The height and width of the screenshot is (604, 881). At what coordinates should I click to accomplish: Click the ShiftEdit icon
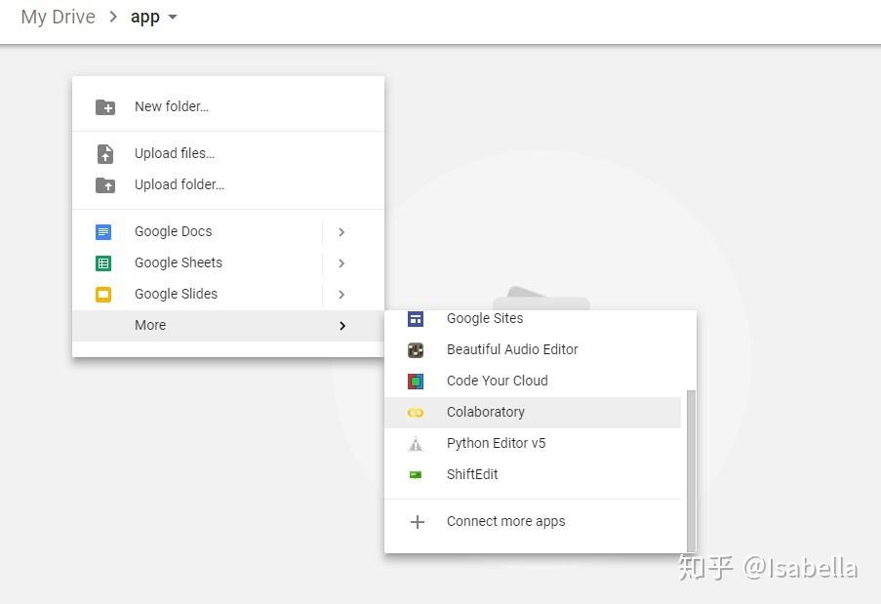417,474
